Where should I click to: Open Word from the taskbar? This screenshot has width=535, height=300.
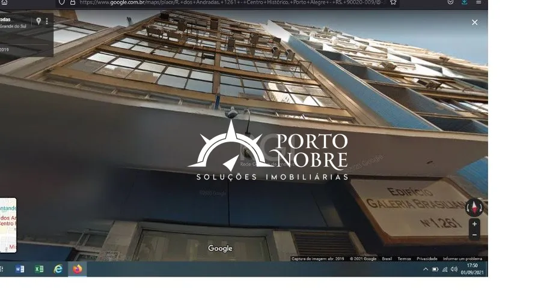20,269
